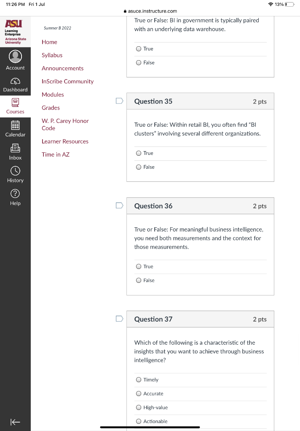Flag Question 36 with bookmark icon
300x431 pixels.
click(119, 205)
